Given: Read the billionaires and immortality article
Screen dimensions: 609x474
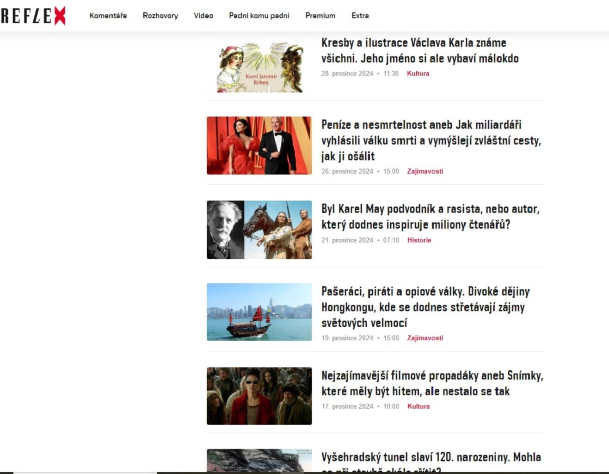Looking at the screenshot, I should click(x=431, y=140).
